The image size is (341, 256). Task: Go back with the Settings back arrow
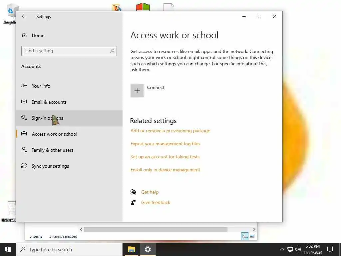point(24,16)
